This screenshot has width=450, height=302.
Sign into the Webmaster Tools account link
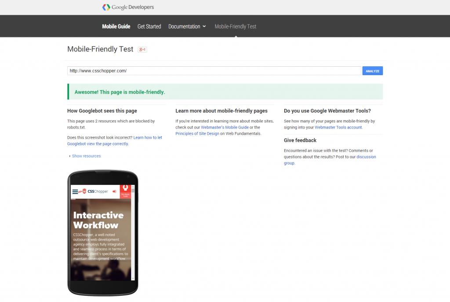coord(337,127)
